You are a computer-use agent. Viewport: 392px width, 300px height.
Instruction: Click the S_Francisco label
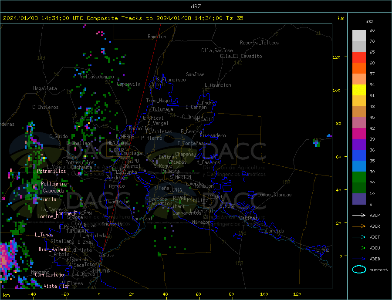(171, 80)
